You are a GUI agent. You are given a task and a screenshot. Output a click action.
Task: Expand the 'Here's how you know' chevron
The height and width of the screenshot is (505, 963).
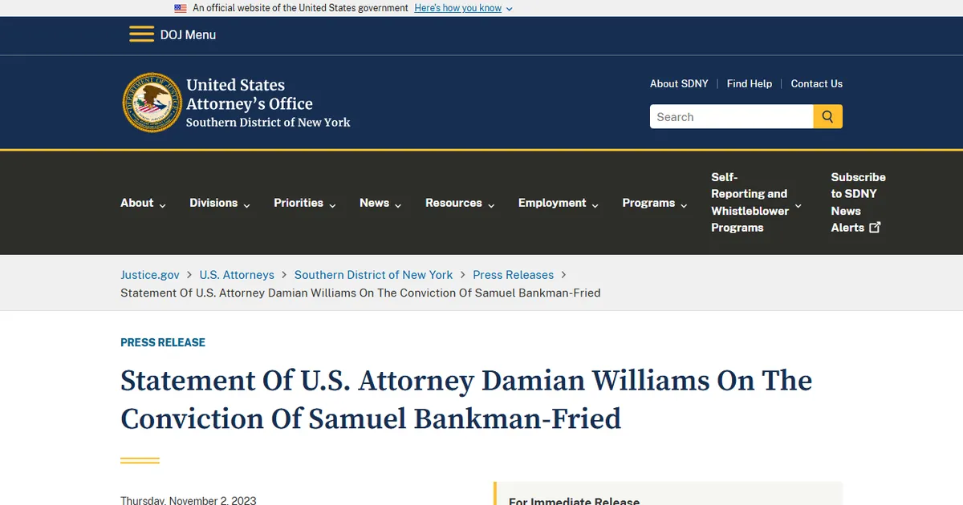[x=510, y=9]
